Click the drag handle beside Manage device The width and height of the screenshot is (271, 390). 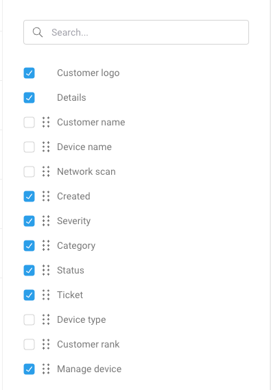pyautogui.click(x=46, y=369)
